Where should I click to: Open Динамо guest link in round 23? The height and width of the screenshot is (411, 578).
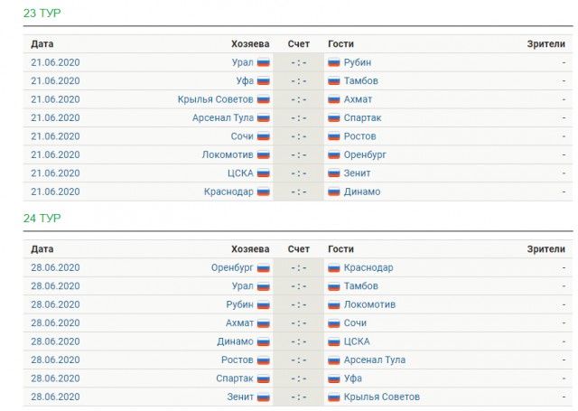(362, 191)
